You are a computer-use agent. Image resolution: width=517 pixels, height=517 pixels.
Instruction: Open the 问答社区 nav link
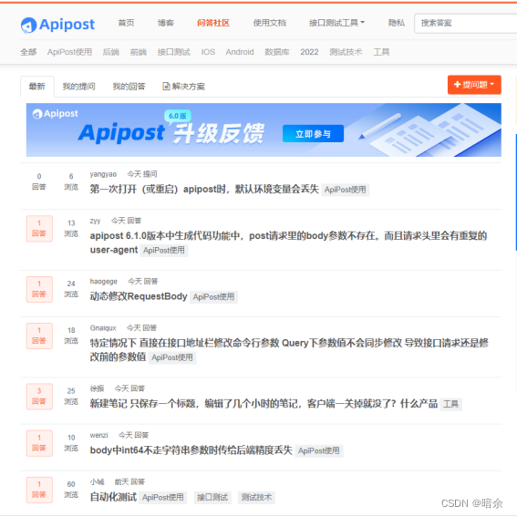point(213,23)
